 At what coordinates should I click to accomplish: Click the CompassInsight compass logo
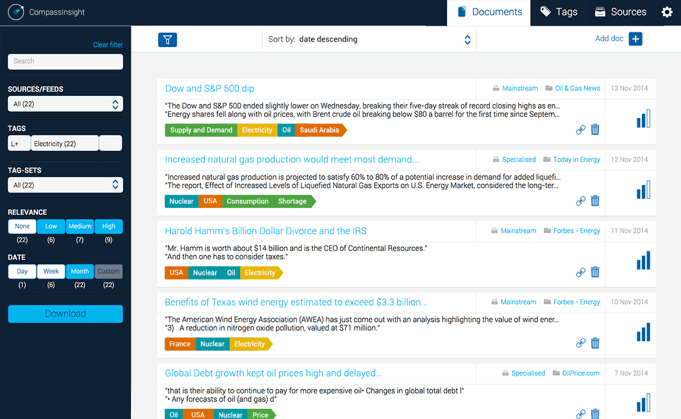pyautogui.click(x=15, y=12)
